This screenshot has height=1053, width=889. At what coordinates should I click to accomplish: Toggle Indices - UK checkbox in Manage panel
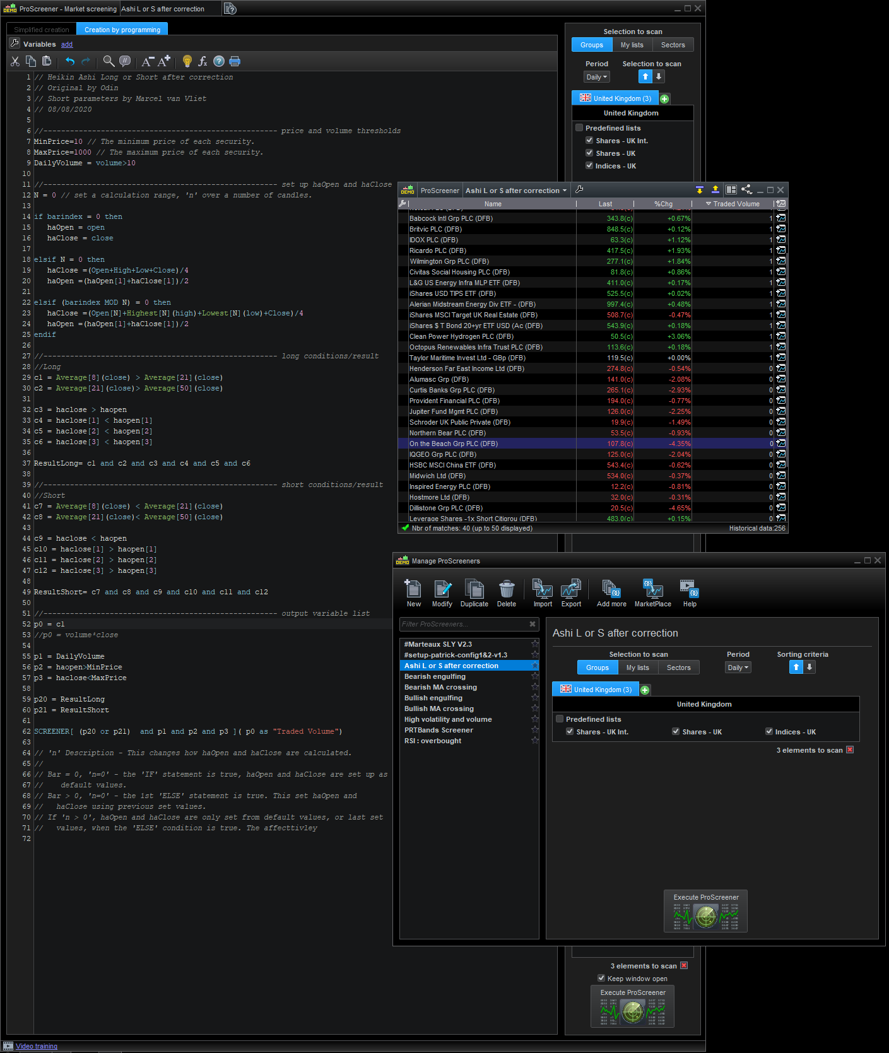(x=769, y=732)
